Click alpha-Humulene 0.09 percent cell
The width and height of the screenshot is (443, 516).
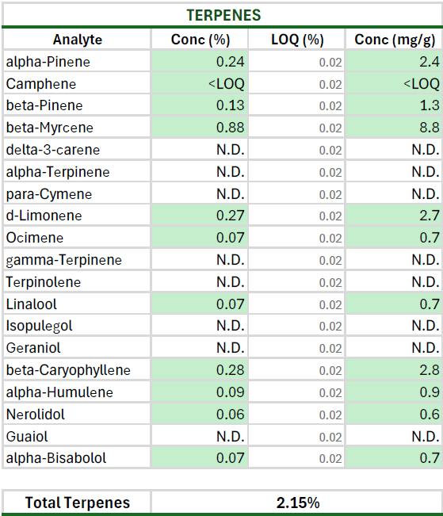tap(200, 392)
